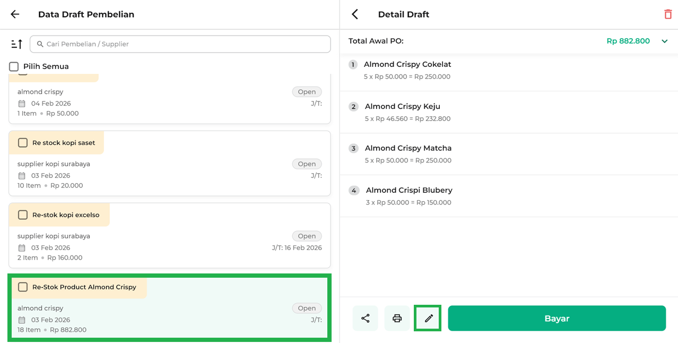Click the back arrow beside Data Draft Pembelian

(x=15, y=14)
